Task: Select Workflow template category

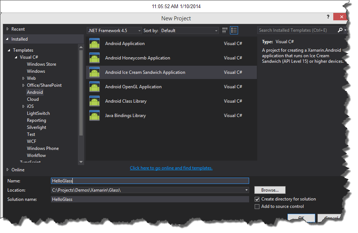Action: point(36,155)
